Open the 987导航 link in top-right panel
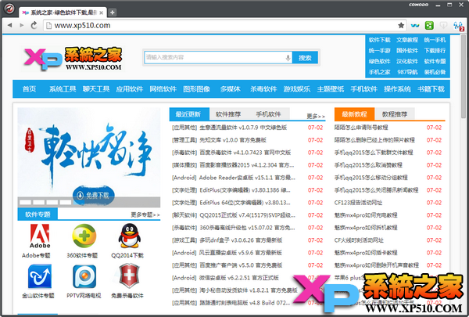 (x=407, y=72)
